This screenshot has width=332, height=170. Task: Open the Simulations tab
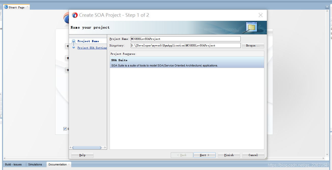coord(35,164)
